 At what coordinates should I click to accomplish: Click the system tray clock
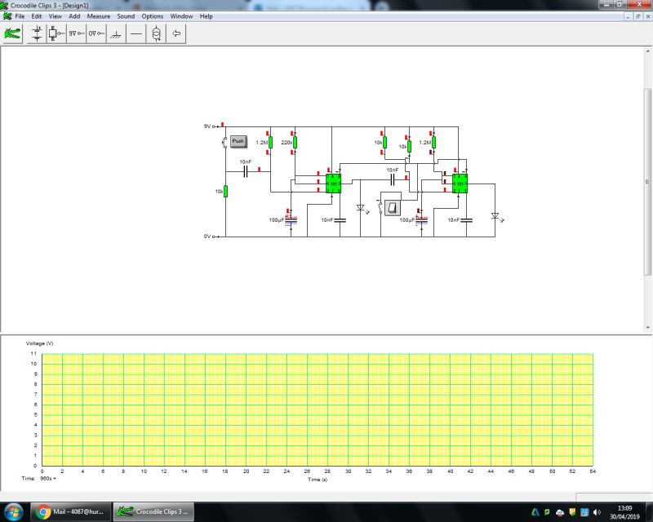pyautogui.click(x=627, y=510)
